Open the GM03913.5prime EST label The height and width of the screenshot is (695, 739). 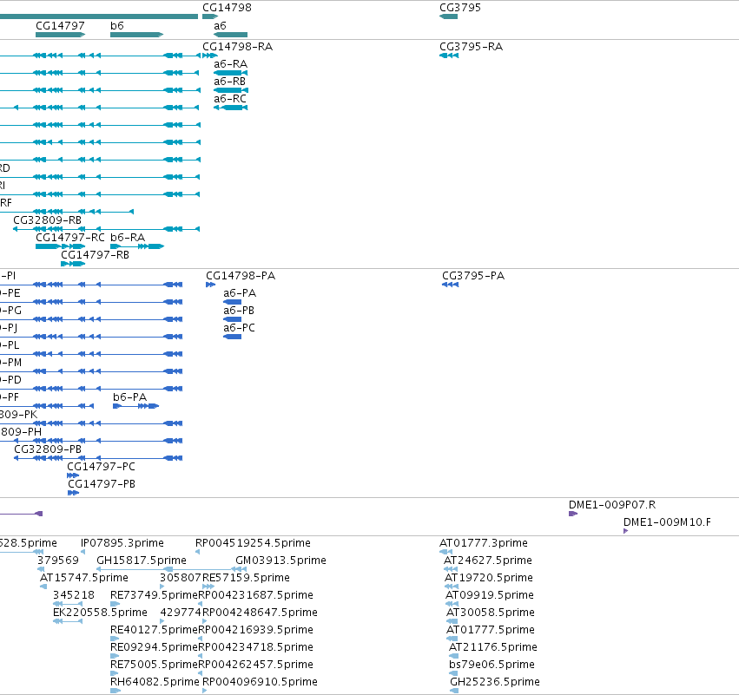(280, 561)
